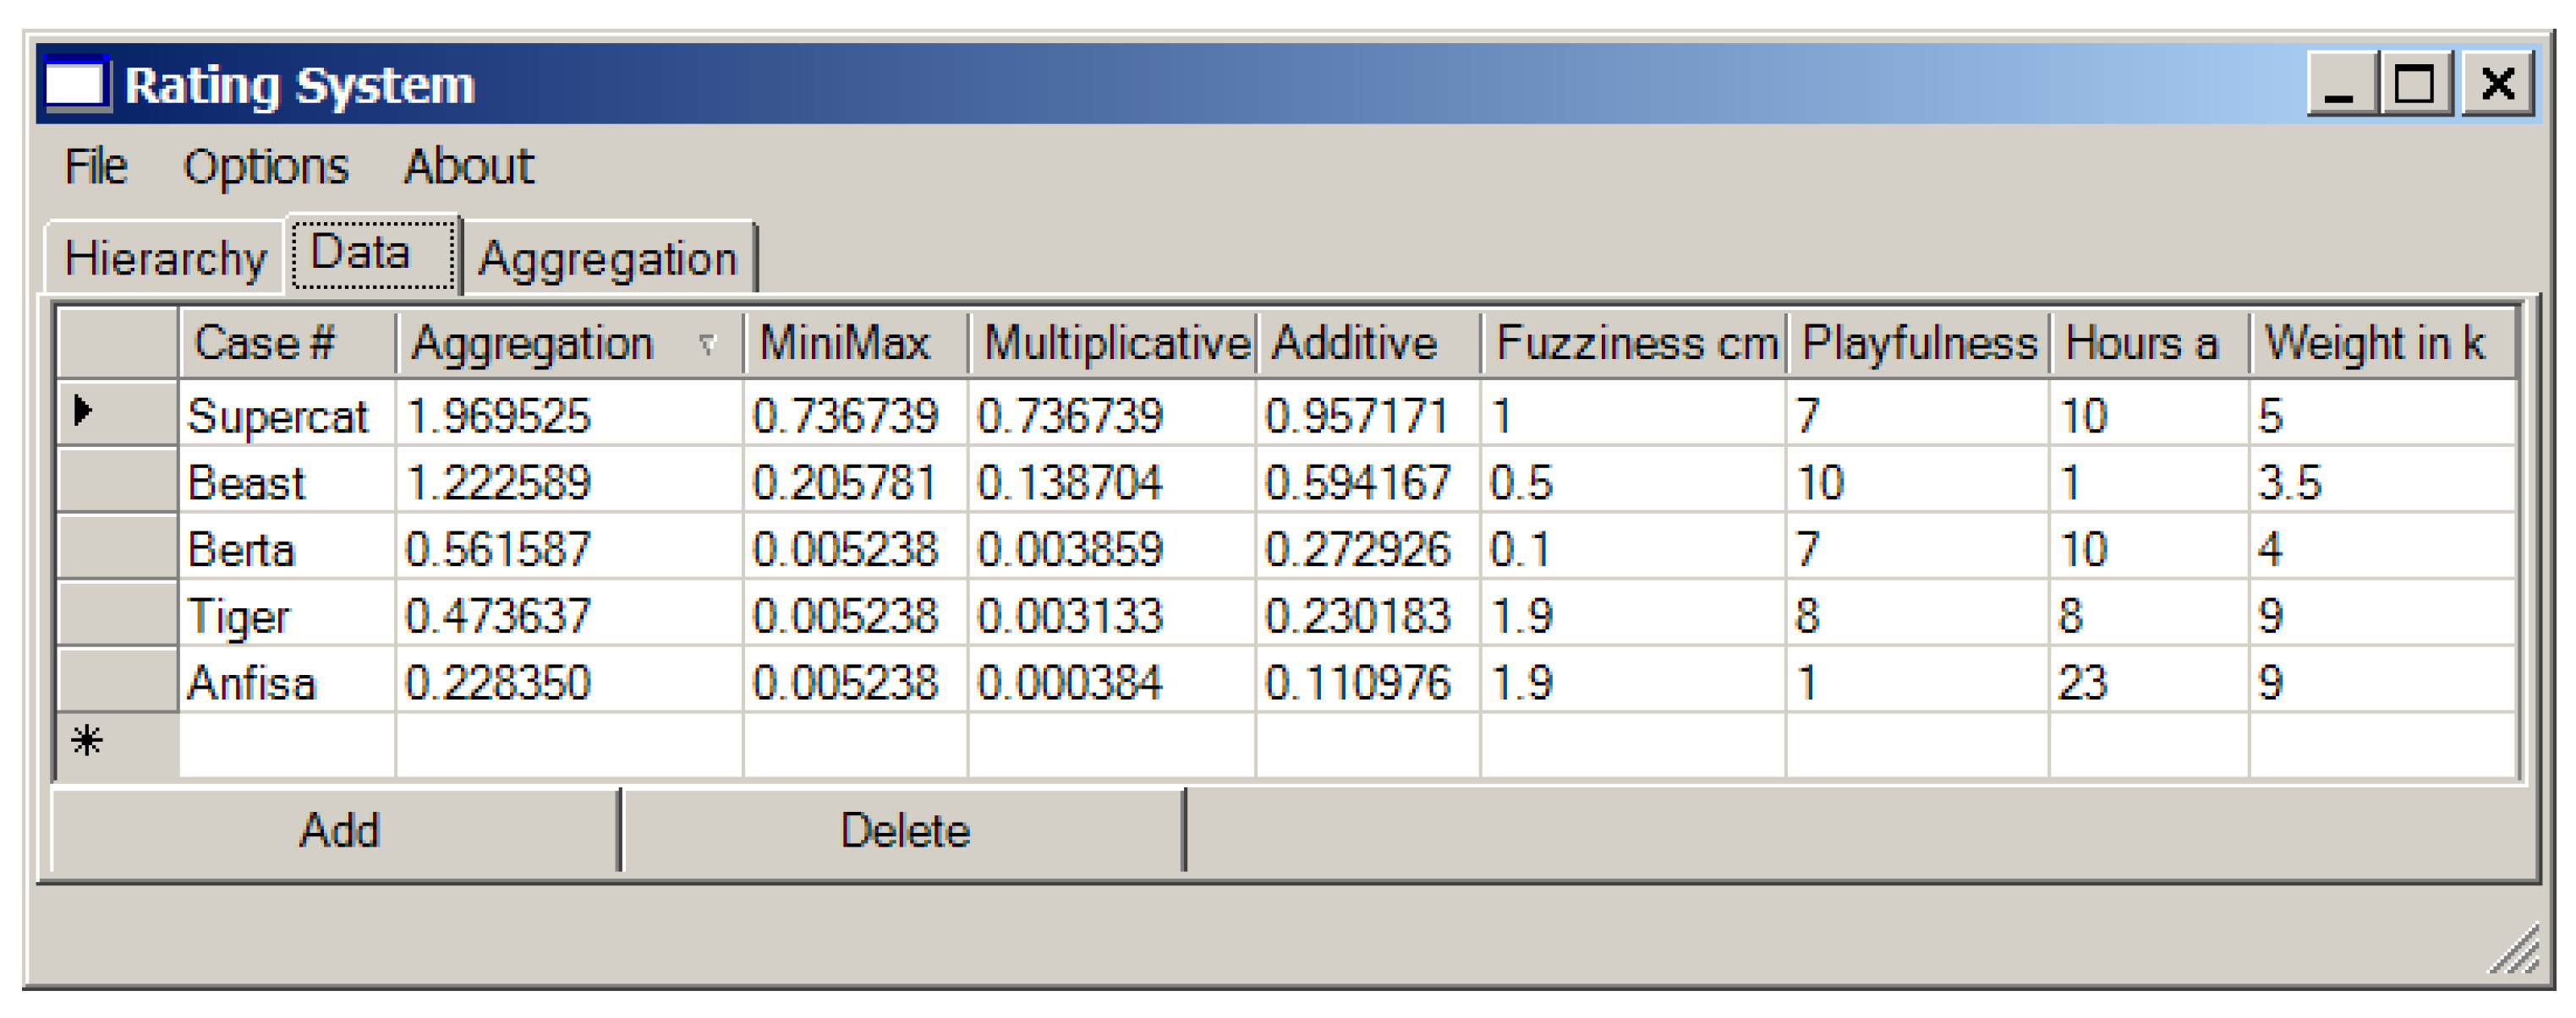Viewport: 2576px width, 1018px height.
Task: Open the About menu
Action: pos(468,166)
